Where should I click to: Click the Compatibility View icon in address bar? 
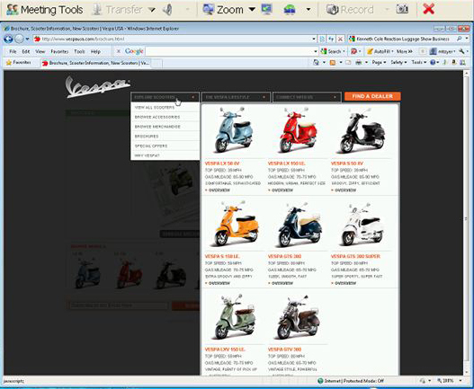click(x=322, y=39)
